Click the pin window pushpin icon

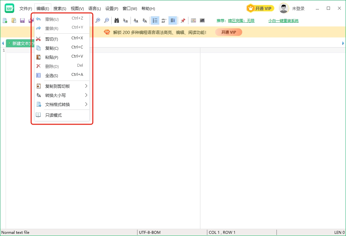pyautogui.click(x=183, y=20)
